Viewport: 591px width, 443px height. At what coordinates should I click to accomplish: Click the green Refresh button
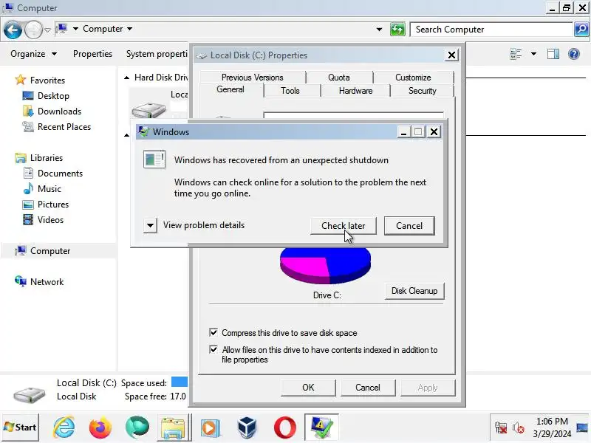(x=397, y=30)
